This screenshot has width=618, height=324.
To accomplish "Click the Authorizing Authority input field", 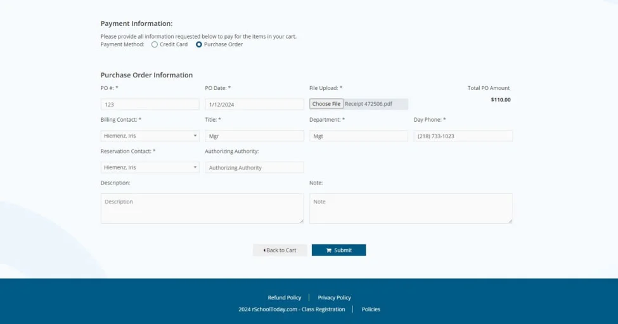I will click(254, 167).
